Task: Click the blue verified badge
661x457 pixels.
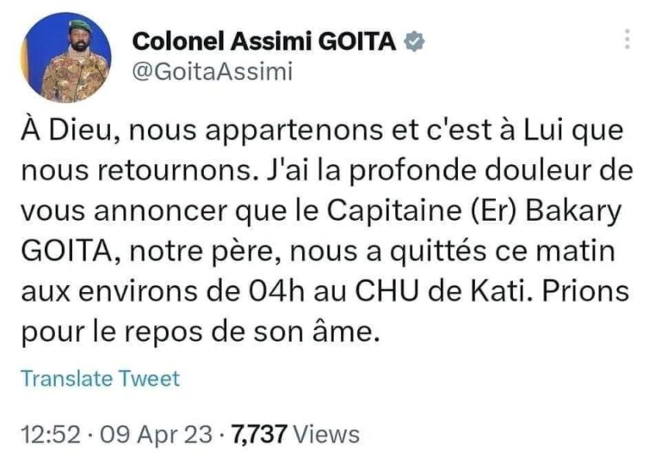Action: pos(416,42)
